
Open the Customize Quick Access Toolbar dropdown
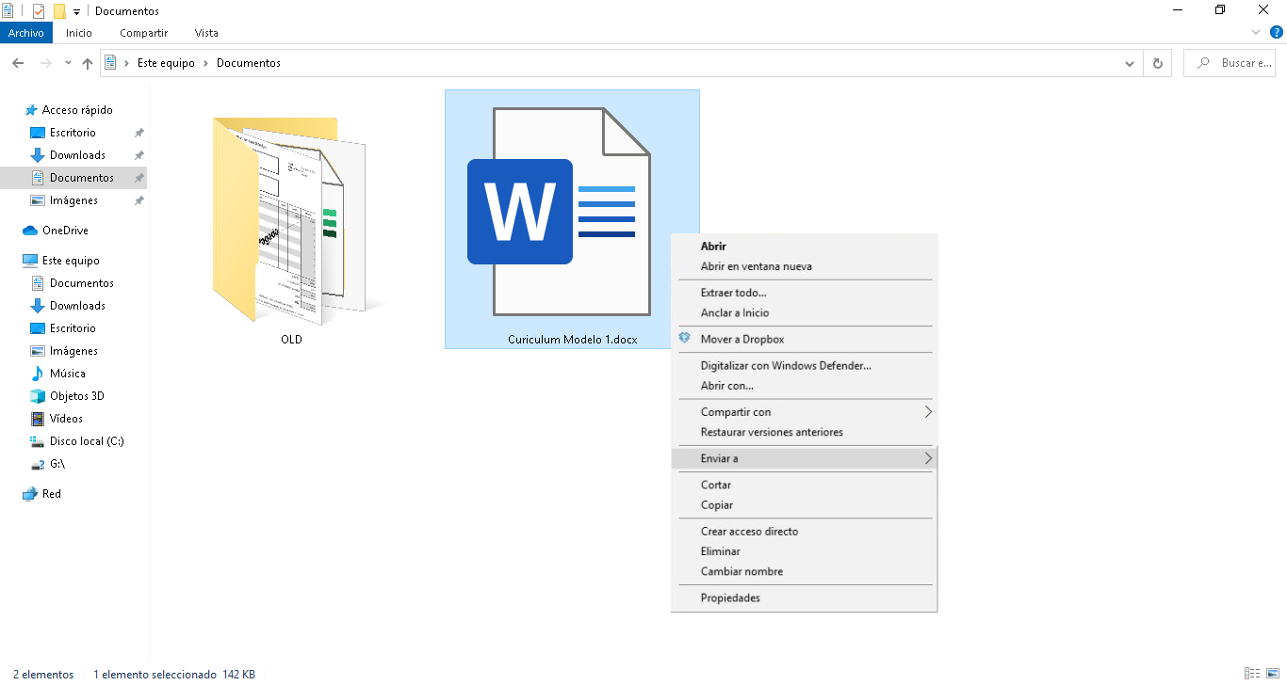[x=76, y=11]
